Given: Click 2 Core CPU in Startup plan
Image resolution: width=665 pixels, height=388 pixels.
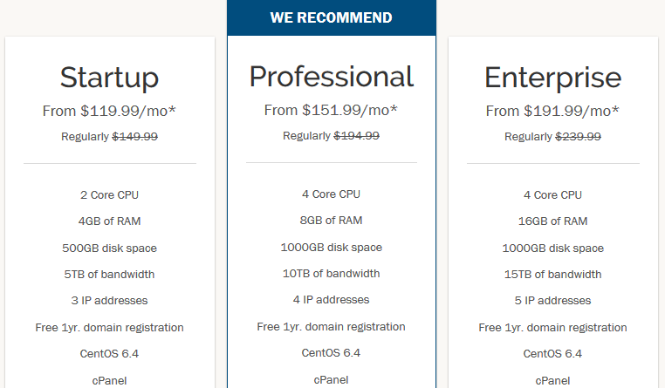Looking at the screenshot, I should (x=109, y=194).
